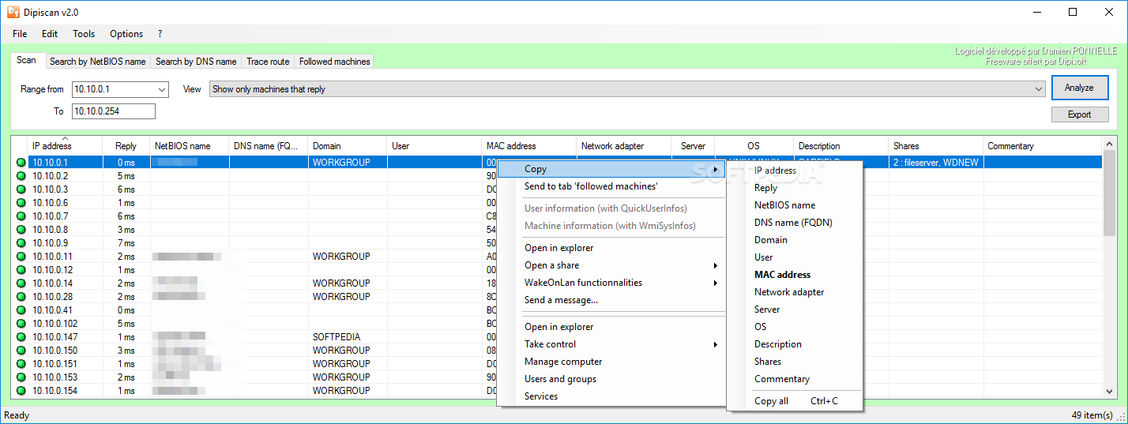The width and height of the screenshot is (1128, 424).
Task: Click the green status dot for 10.10.0.28
Action: click(21, 297)
